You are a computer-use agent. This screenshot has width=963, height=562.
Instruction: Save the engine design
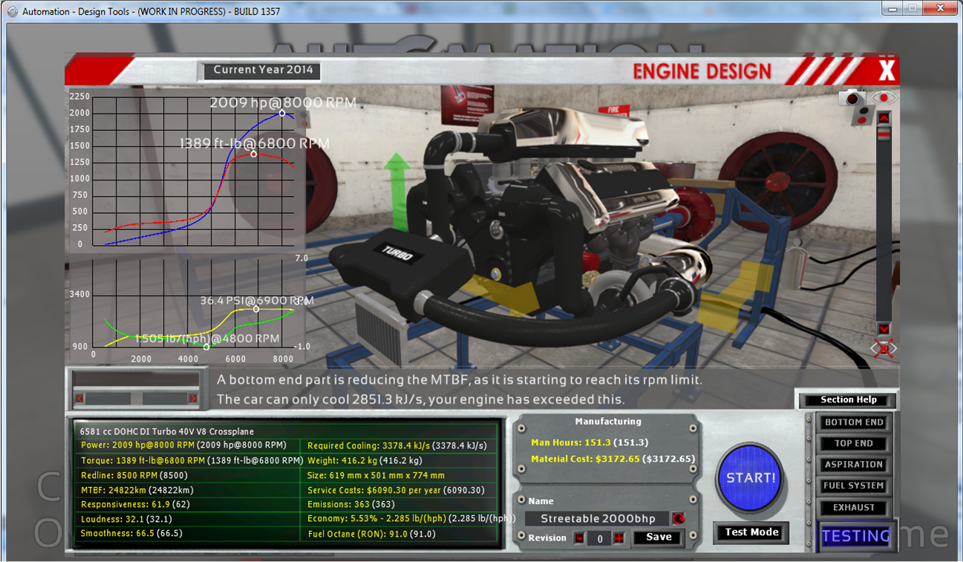click(x=659, y=538)
